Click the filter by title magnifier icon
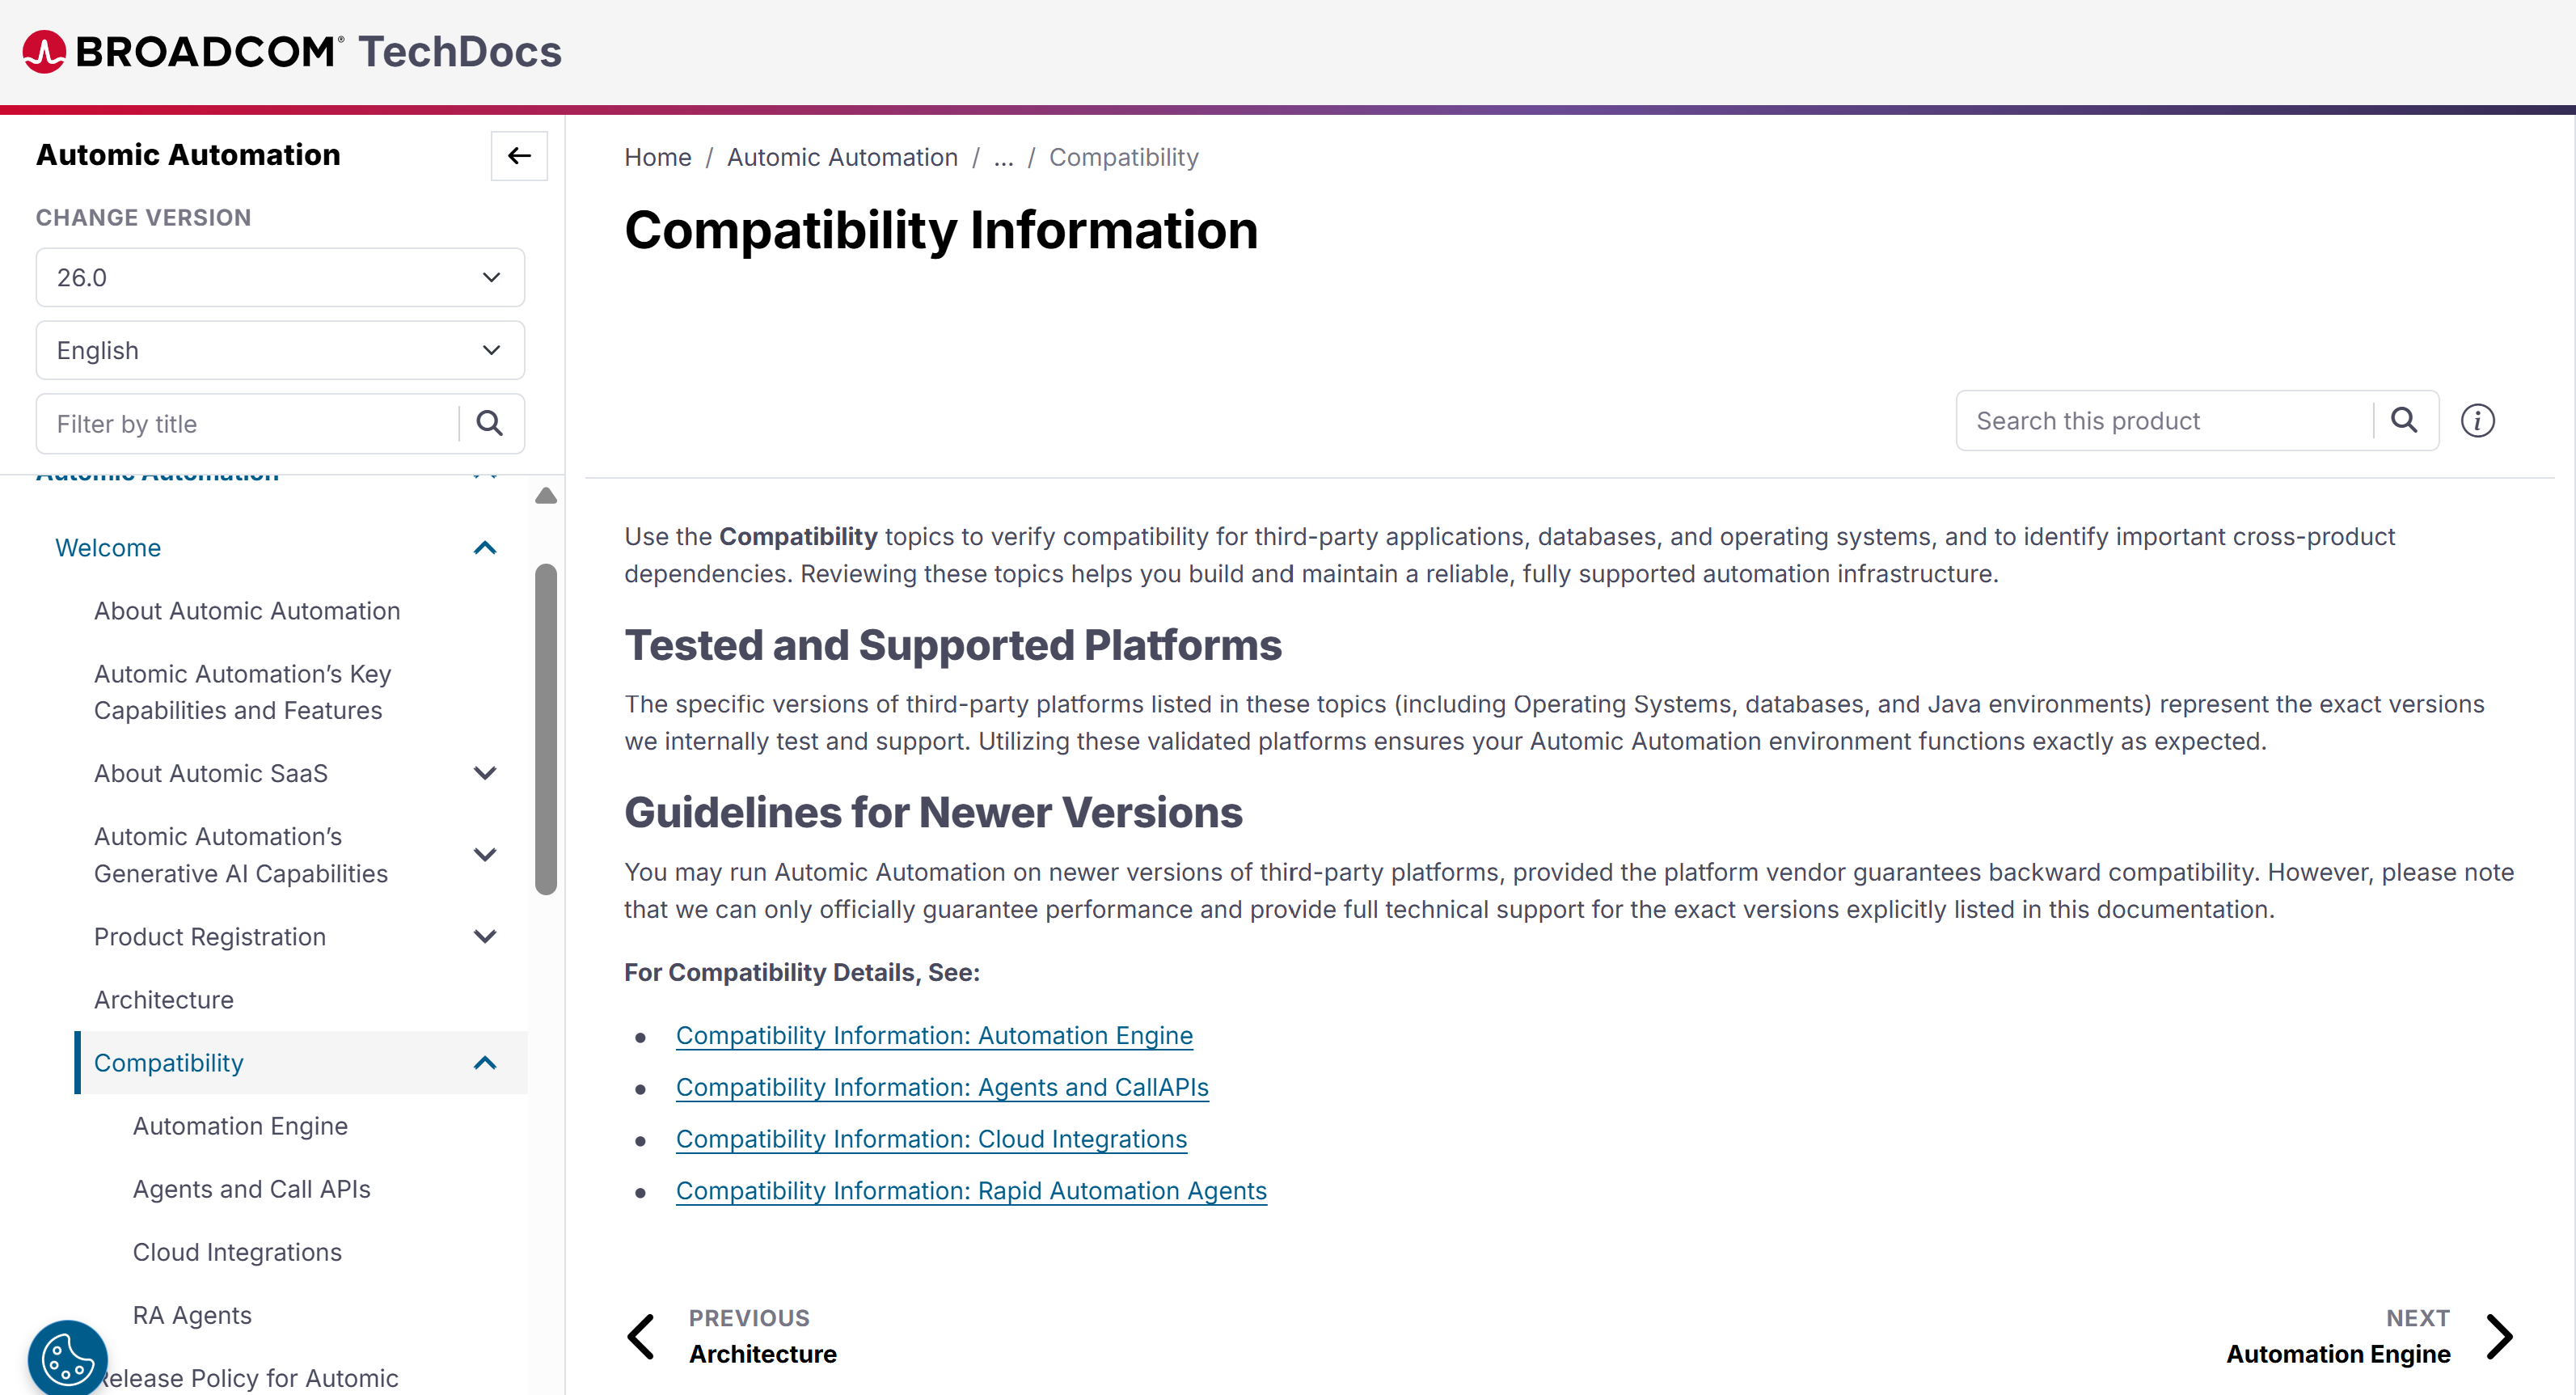Image resolution: width=2576 pixels, height=1395 pixels. pos(490,423)
